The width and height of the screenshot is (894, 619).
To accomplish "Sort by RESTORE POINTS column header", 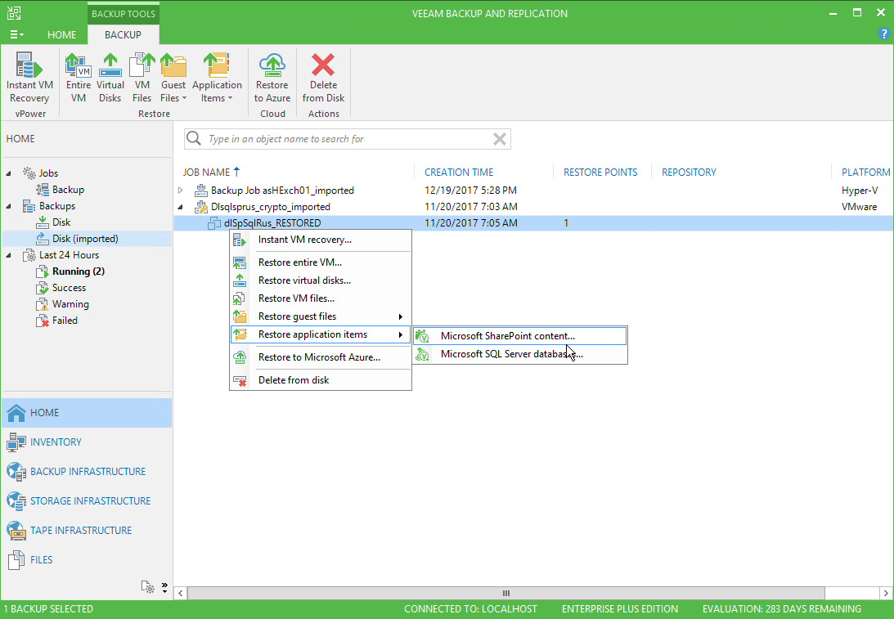I will pos(600,173).
